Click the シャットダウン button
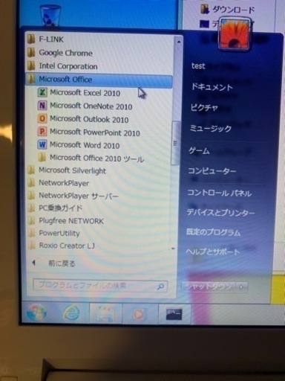Image resolution: width=285 pixels, height=381 pixels. tap(209, 286)
